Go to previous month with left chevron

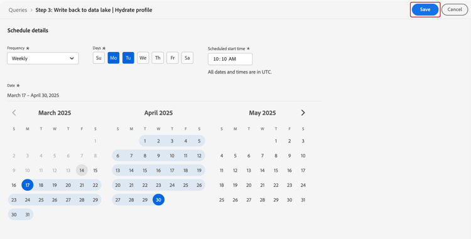coord(14,113)
